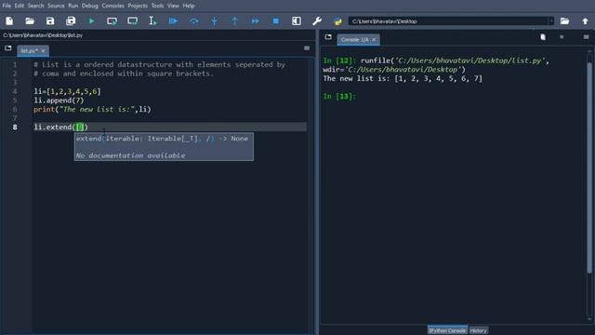Image resolution: width=595 pixels, height=335 pixels.
Task: Remove all variables console icon
Action: tap(543, 37)
